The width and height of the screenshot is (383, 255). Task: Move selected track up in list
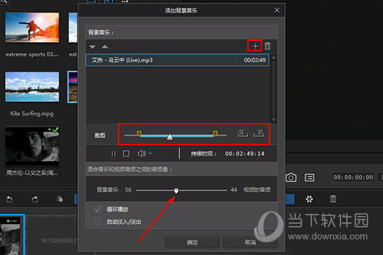click(105, 47)
